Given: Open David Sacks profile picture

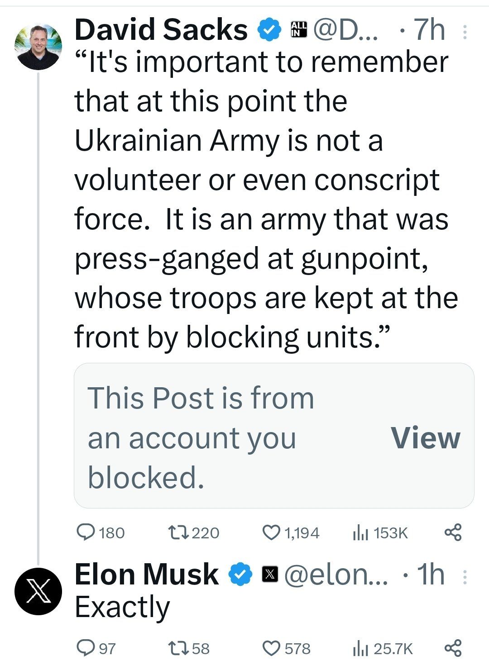Looking at the screenshot, I should point(38,47).
